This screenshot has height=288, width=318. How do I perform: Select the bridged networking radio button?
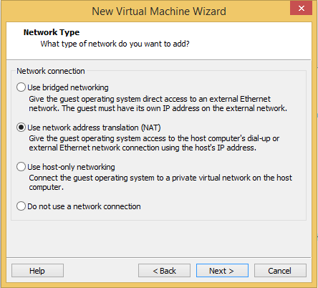click(21, 87)
